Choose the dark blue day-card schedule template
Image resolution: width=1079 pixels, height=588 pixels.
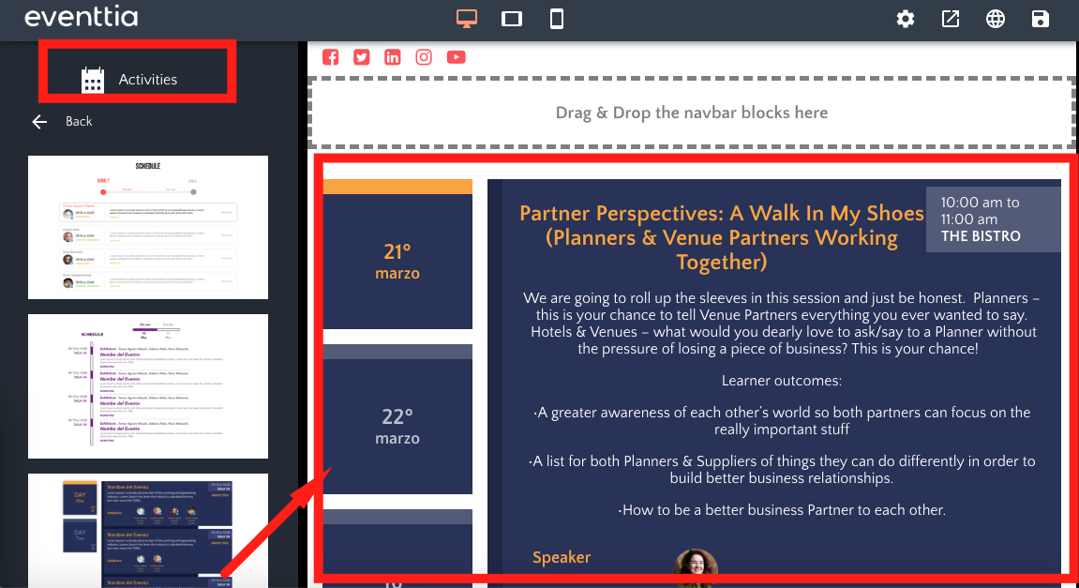[148, 531]
